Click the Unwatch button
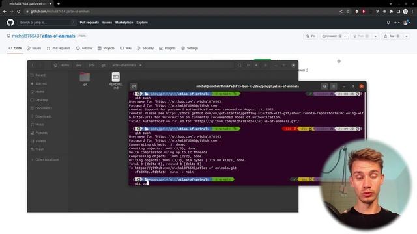The height and width of the screenshot is (234, 417). pos(332,36)
